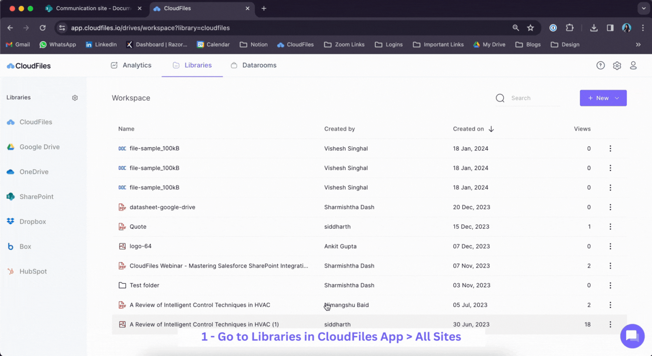The image size is (652, 356).
Task: Select Box library in sidebar
Action: point(19,246)
